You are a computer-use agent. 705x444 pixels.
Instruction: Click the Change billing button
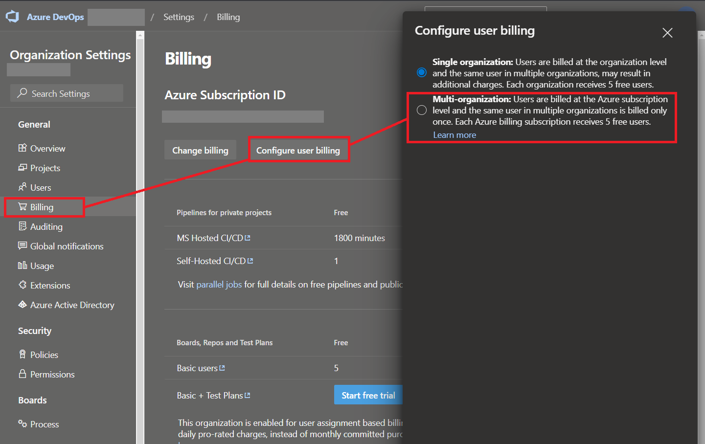point(200,150)
